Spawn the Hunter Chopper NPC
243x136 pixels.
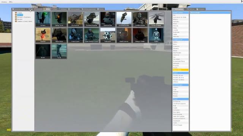[x=156, y=19]
